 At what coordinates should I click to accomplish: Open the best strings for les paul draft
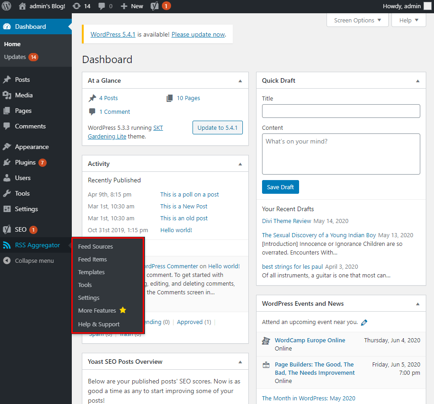click(292, 266)
